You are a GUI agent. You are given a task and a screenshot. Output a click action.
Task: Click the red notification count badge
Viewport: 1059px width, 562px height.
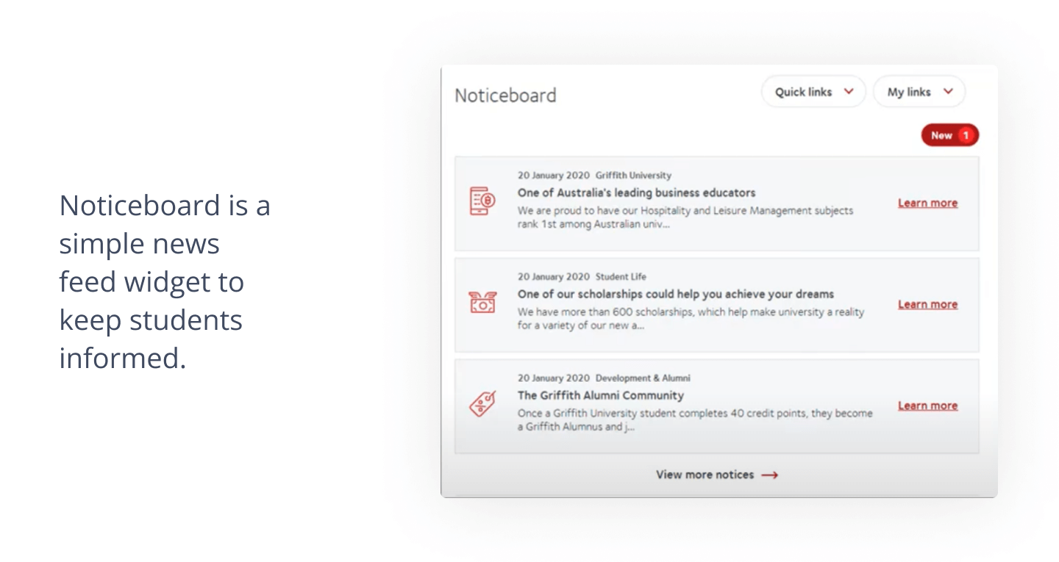[966, 135]
